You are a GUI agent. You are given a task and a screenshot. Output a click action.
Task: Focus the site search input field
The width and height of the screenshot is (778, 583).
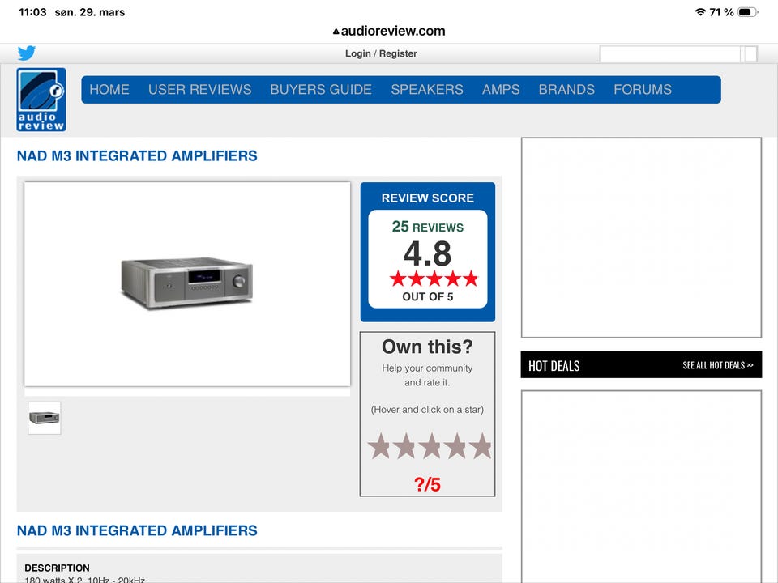pyautogui.click(x=670, y=53)
